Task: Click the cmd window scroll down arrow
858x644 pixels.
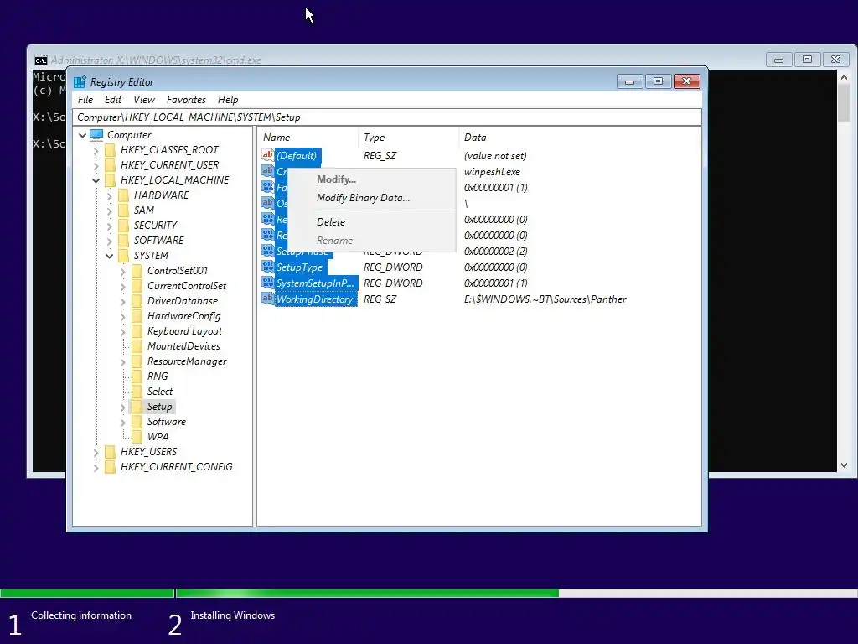Action: point(844,465)
